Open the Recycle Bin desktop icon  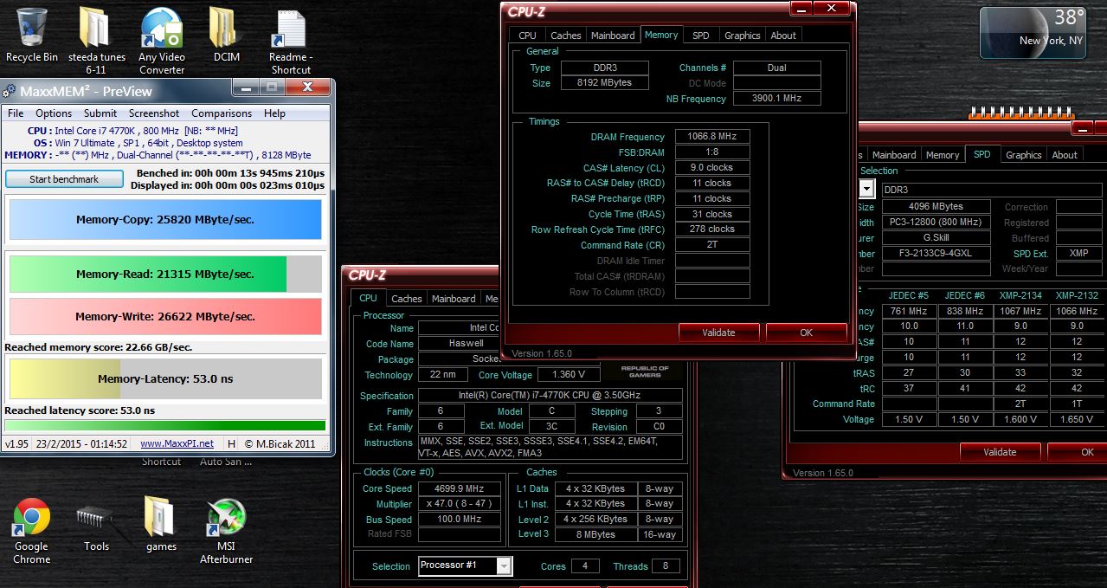point(32,36)
